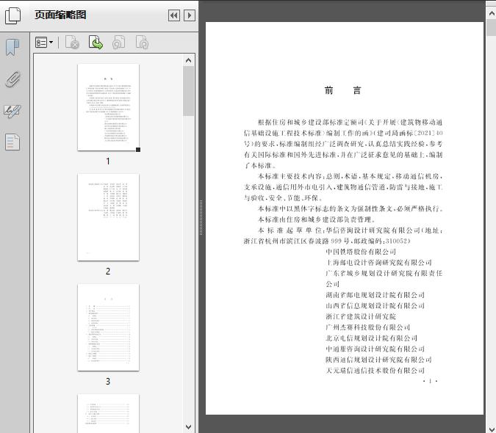496x433 pixels.
Task: Click the text 北京电信规划设计院有限公司
Action: pos(371,338)
